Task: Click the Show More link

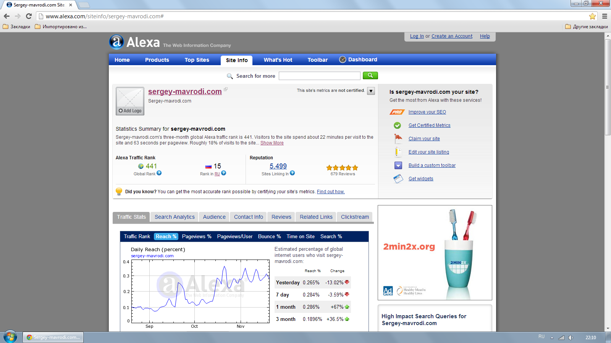Action: pyautogui.click(x=272, y=143)
